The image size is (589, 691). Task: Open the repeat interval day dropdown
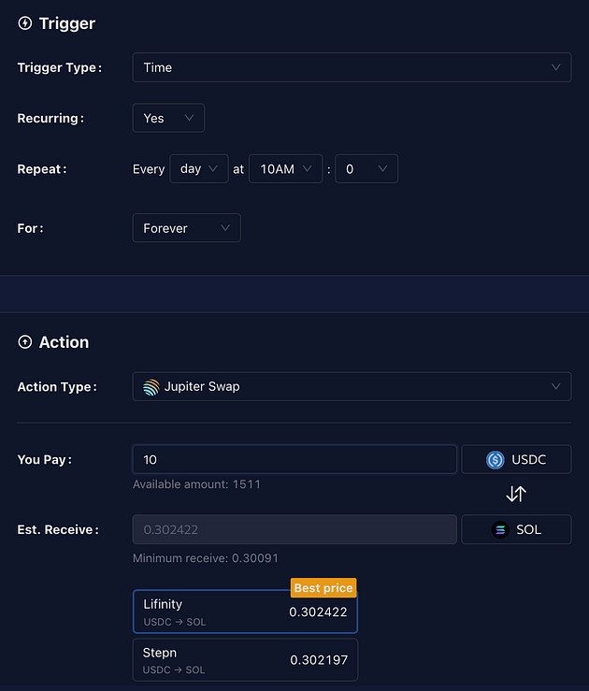point(199,169)
